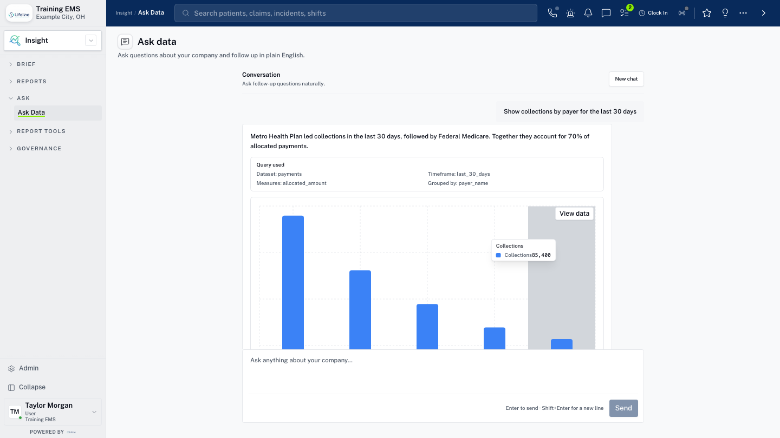Click the Insight module icon
The width and height of the screenshot is (780, 438).
pyautogui.click(x=15, y=40)
